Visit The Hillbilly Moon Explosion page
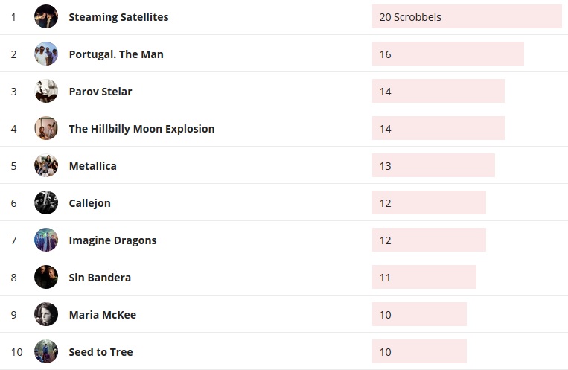 click(141, 129)
